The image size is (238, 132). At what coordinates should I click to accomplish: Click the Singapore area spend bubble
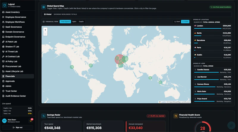[160, 82]
